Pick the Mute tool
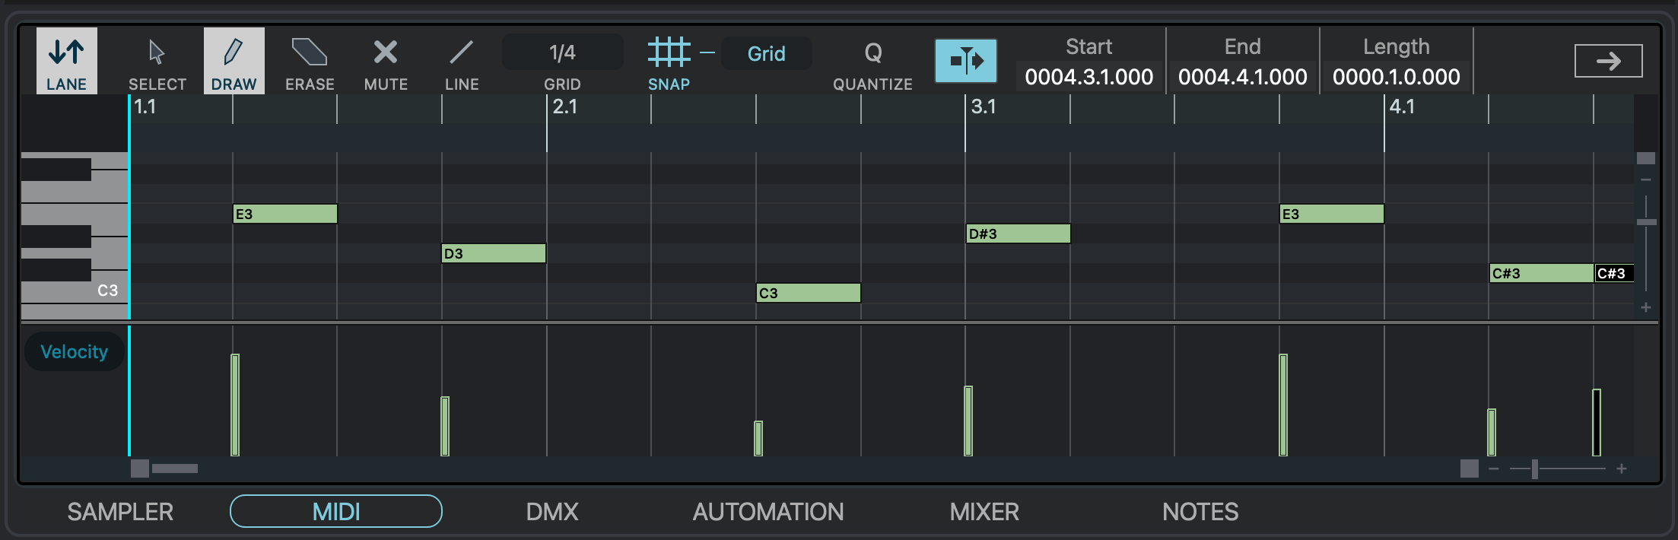 click(x=386, y=61)
